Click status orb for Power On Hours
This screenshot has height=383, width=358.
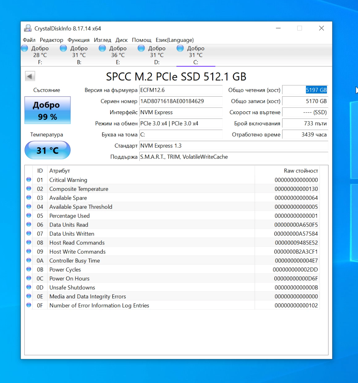point(29,278)
